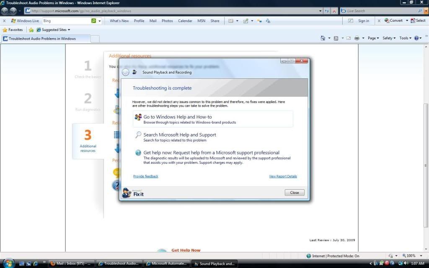The image size is (429, 268).
Task: Select the Troubleshoot Audio Problems browser tab
Action: coord(46,39)
